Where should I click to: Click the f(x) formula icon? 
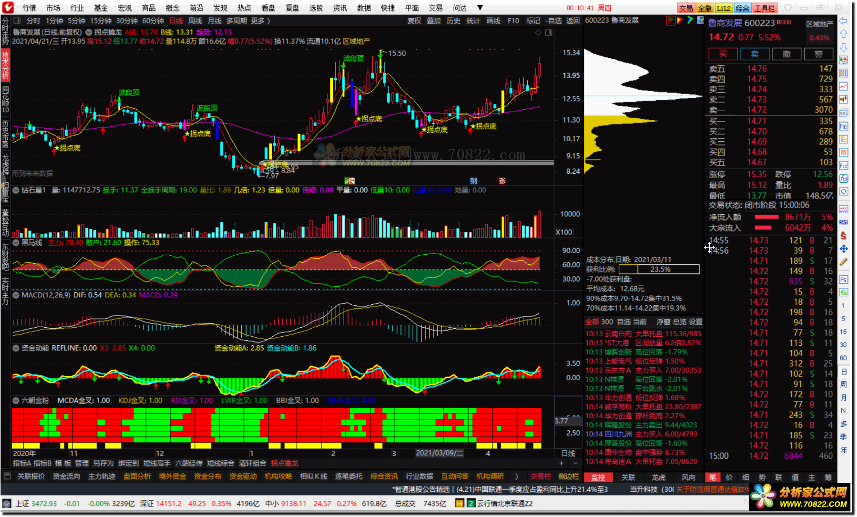tap(843, 179)
